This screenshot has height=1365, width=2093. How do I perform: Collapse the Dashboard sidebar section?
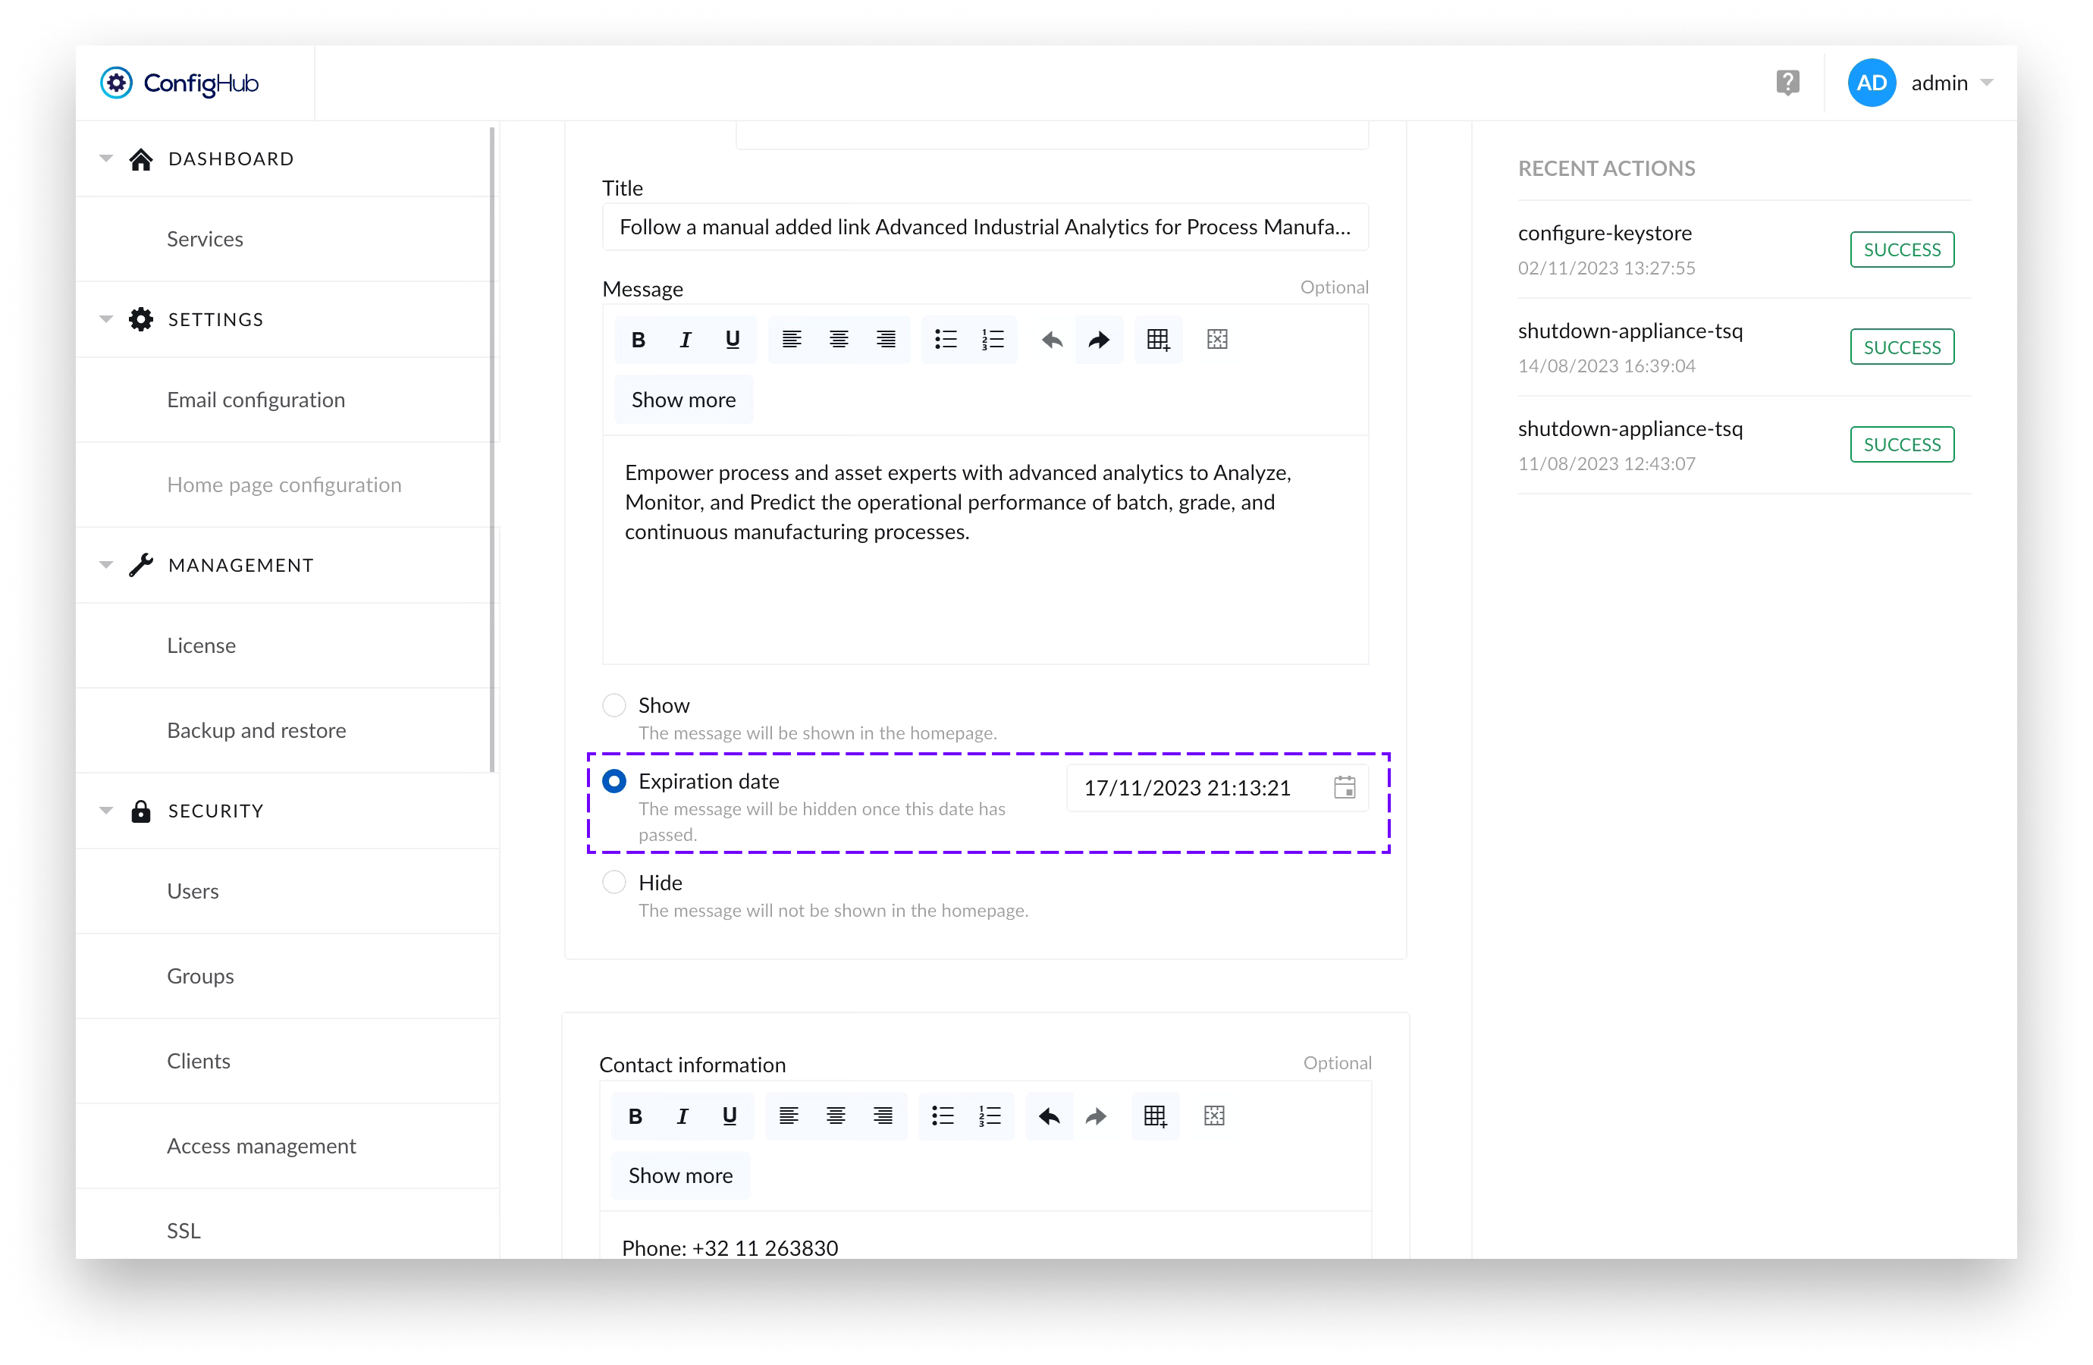pyautogui.click(x=106, y=159)
